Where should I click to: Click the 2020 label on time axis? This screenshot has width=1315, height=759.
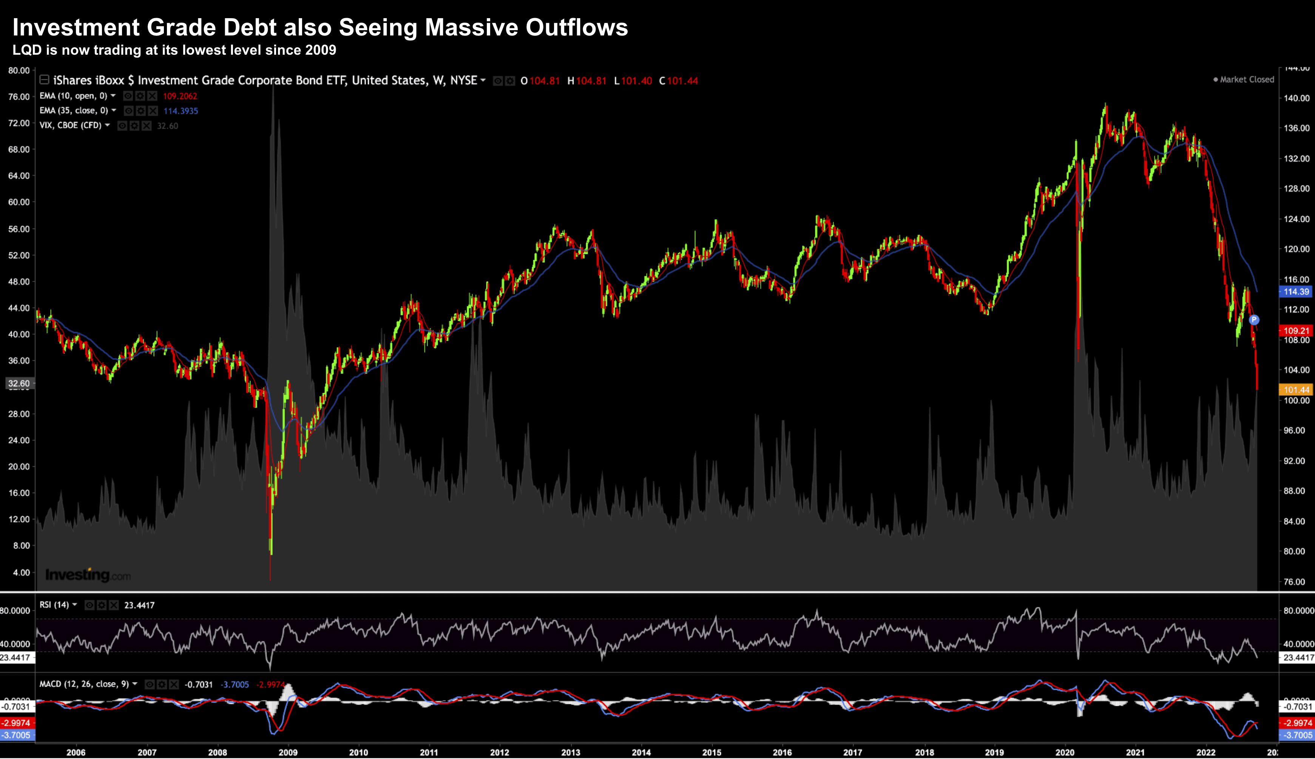point(1065,752)
